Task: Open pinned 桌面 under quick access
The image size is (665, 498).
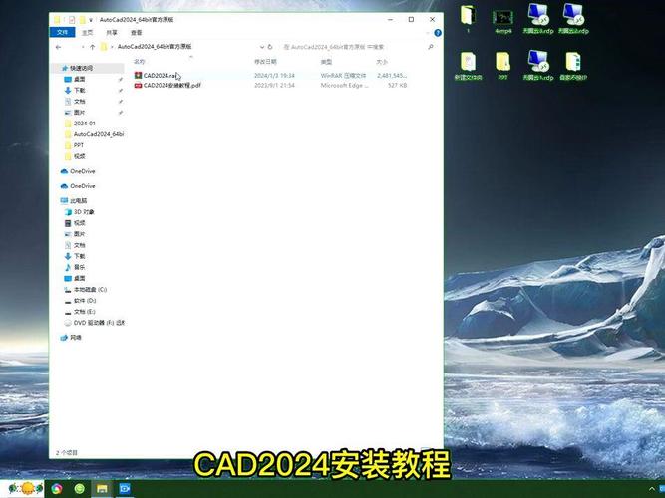Action: (x=80, y=80)
